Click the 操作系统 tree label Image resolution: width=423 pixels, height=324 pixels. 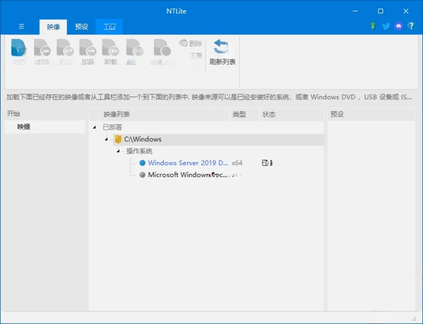point(139,151)
